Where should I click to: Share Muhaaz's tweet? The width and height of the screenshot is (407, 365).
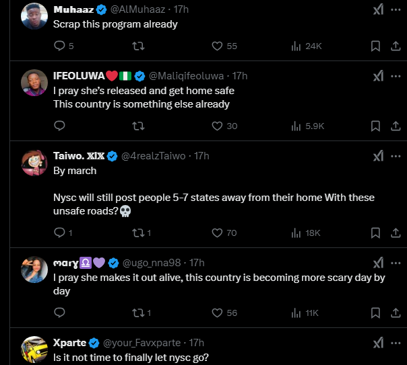(395, 46)
